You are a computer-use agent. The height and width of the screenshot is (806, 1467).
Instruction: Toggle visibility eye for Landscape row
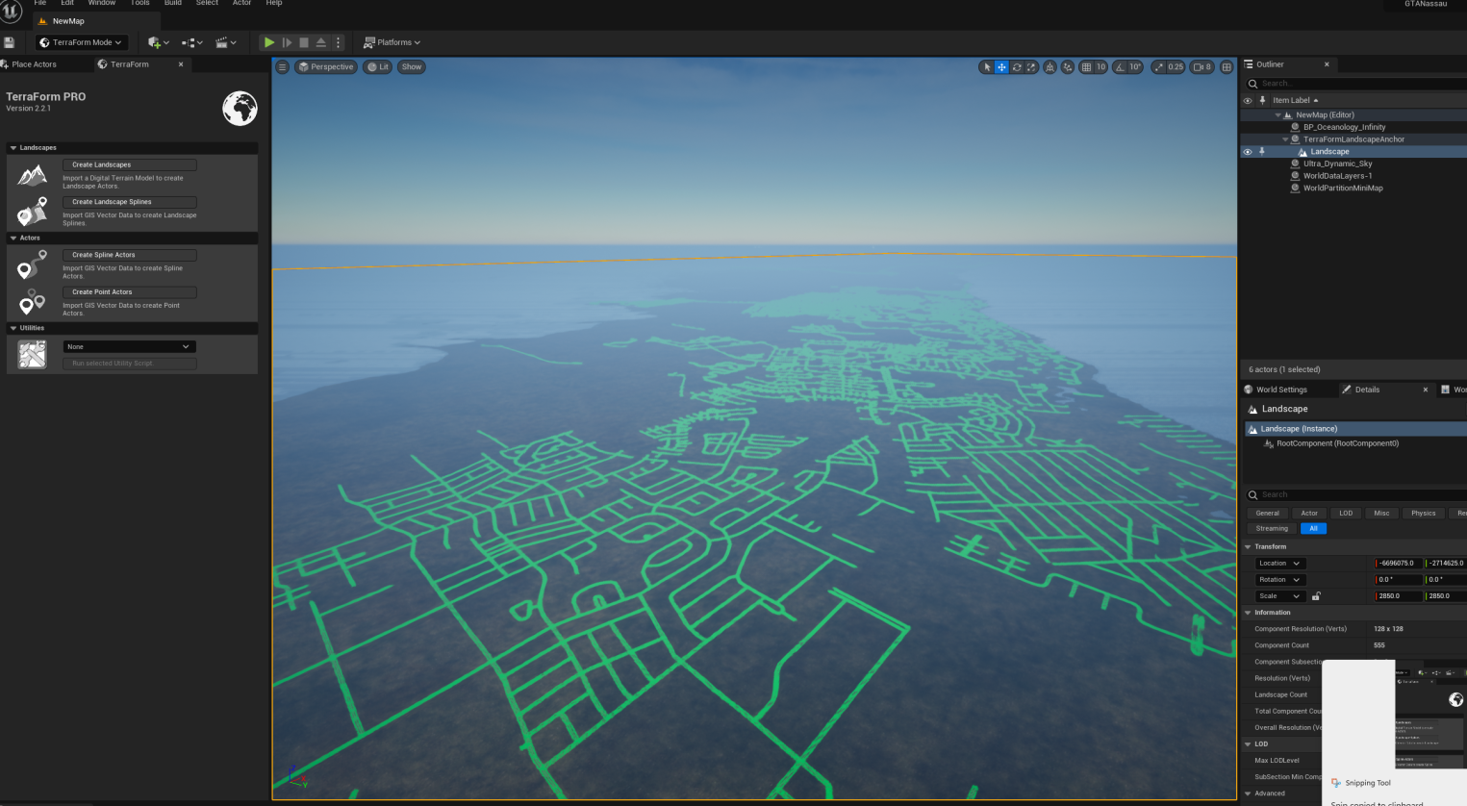(1248, 152)
